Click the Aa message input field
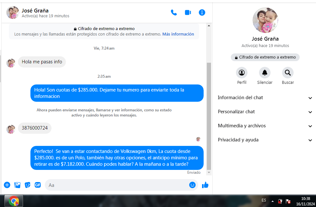316x207 pixels. [117, 185]
